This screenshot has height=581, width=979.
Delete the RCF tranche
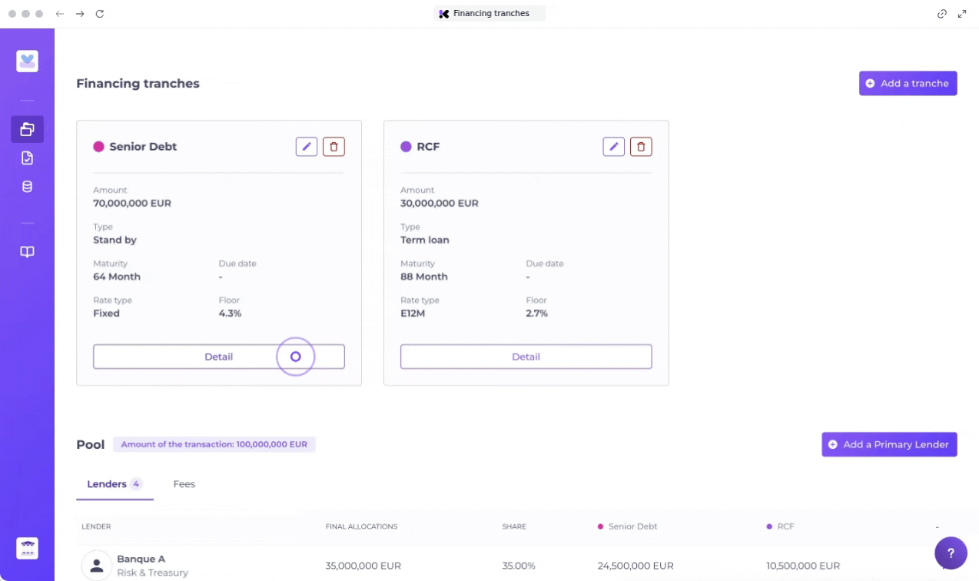pos(641,146)
